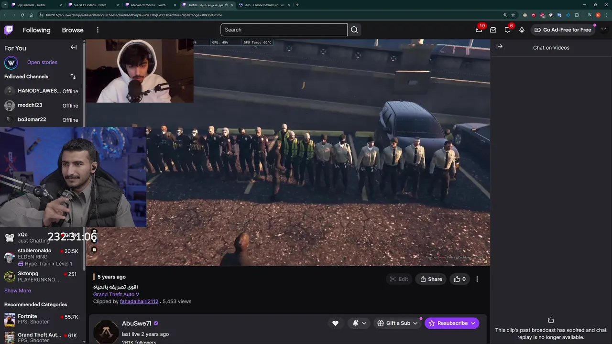Viewport: 612px width, 344px height.
Task: Open AbuSwe7l channel name link
Action: pyautogui.click(x=137, y=323)
